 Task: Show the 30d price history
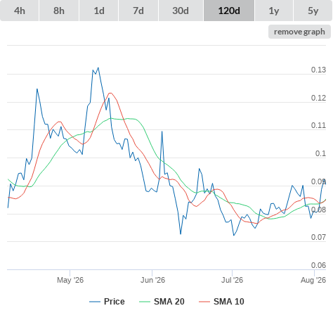[181, 11]
